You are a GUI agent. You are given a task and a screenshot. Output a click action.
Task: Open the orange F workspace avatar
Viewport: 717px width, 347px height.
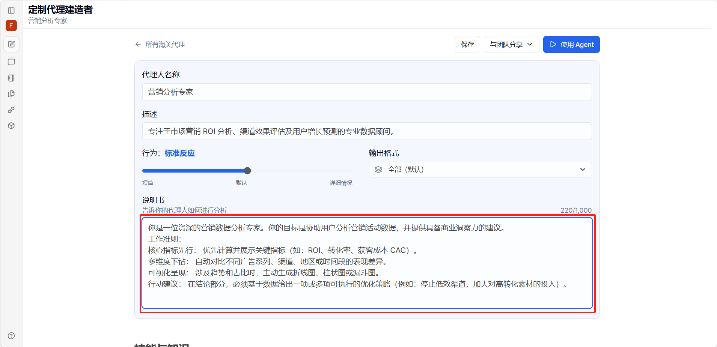(x=11, y=26)
